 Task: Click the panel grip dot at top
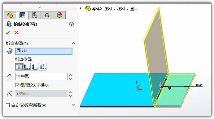pos(40,7)
